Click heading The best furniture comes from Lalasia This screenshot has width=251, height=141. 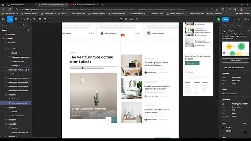(x=91, y=60)
